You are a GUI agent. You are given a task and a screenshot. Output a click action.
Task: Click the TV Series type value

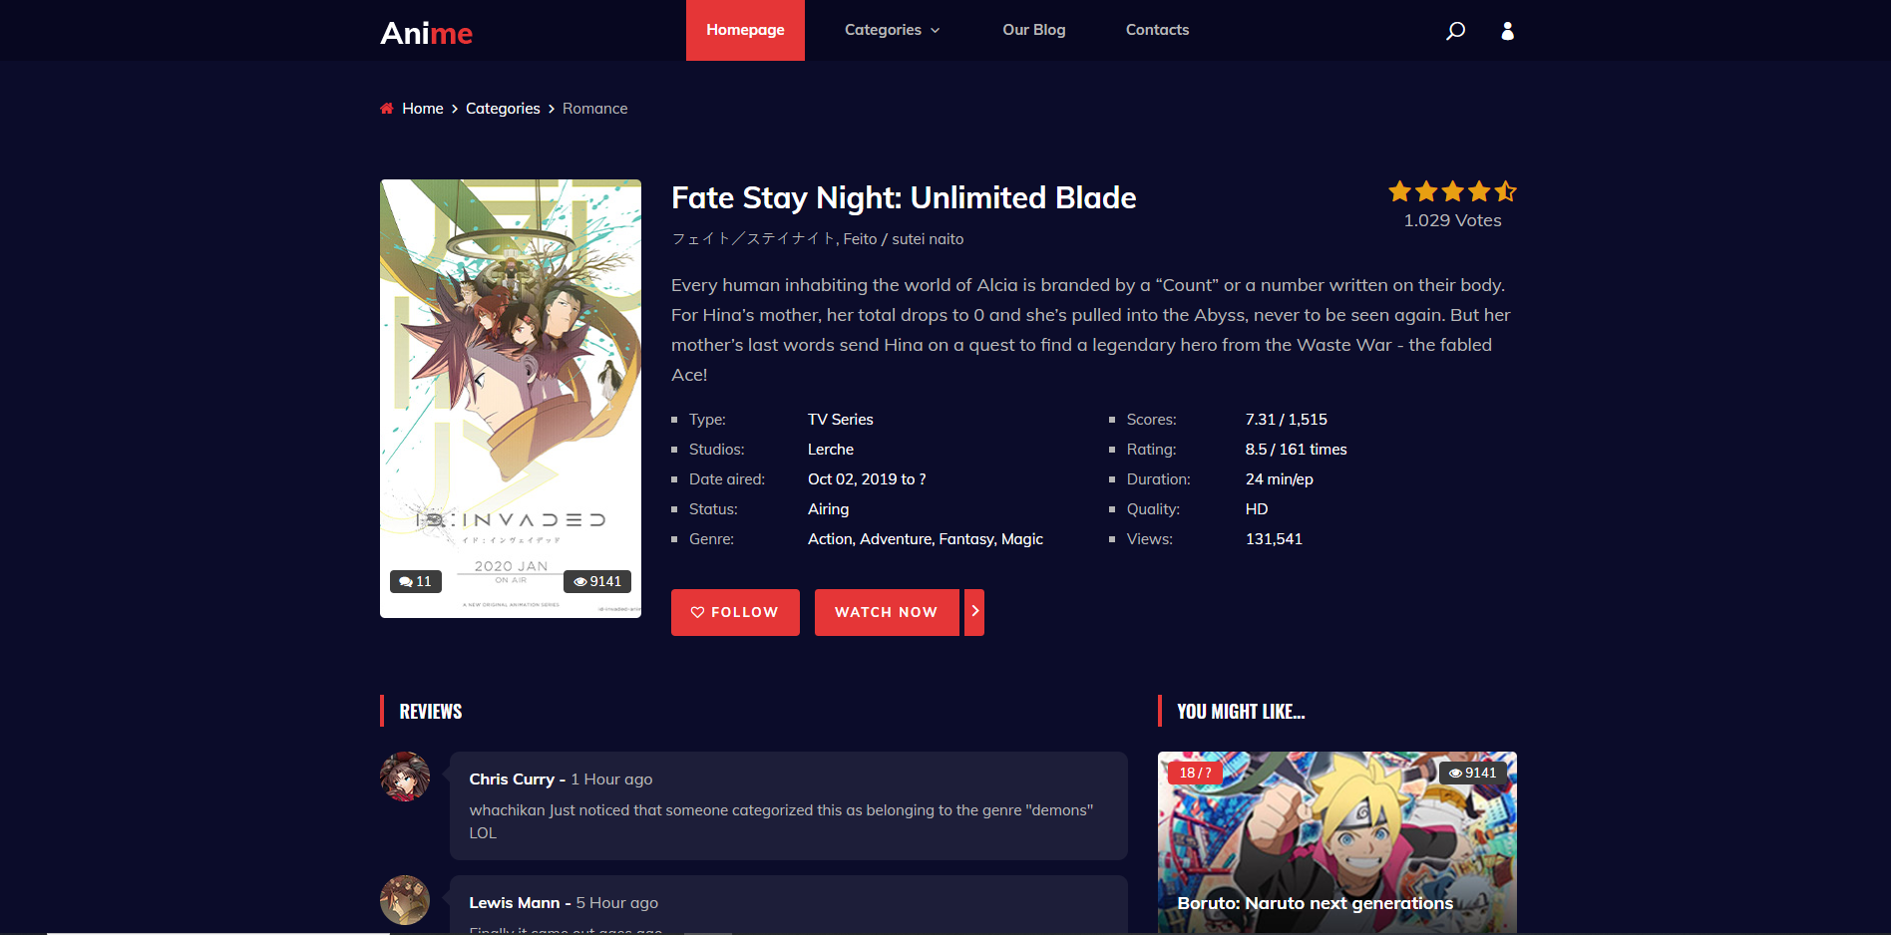pos(841,420)
